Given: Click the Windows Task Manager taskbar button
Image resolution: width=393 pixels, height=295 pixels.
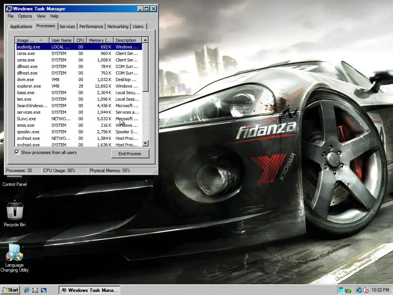Looking at the screenshot, I should [89, 290].
